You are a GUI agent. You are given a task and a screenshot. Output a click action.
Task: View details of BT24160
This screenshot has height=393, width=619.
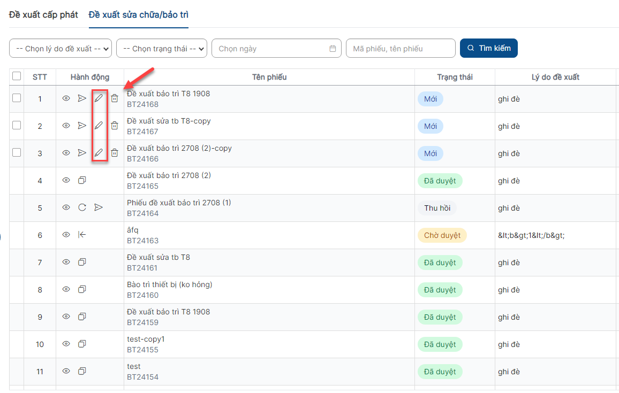point(66,289)
